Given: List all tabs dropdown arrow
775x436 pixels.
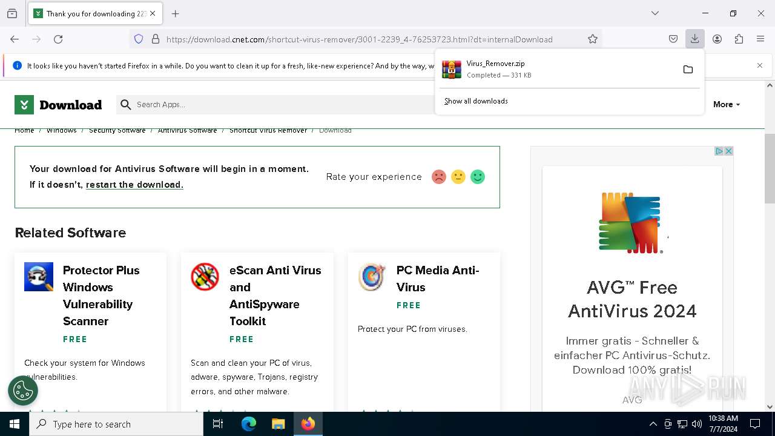Looking at the screenshot, I should pyautogui.click(x=655, y=13).
